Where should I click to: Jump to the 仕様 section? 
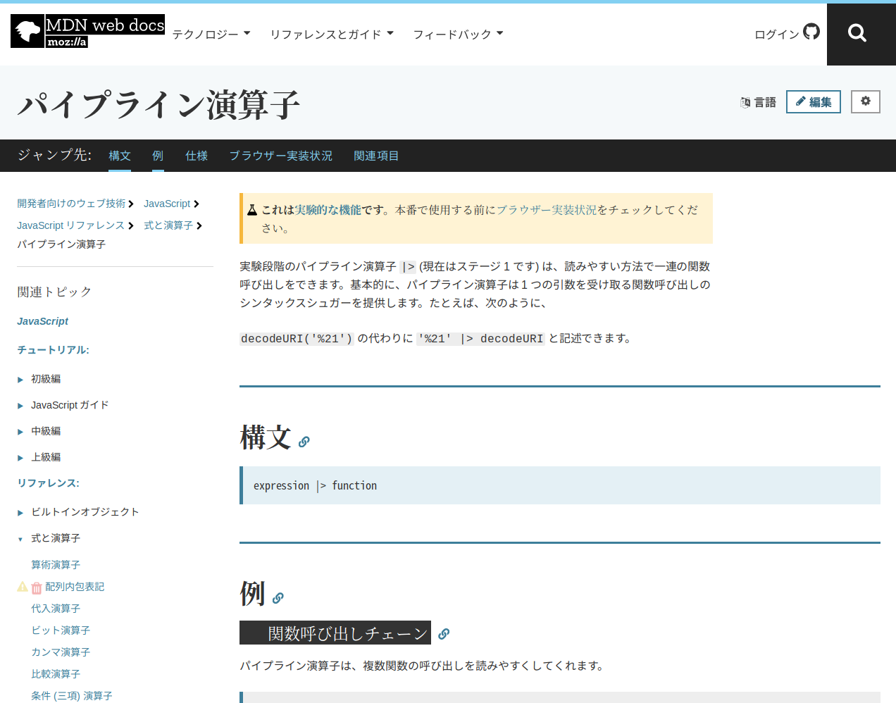click(197, 156)
